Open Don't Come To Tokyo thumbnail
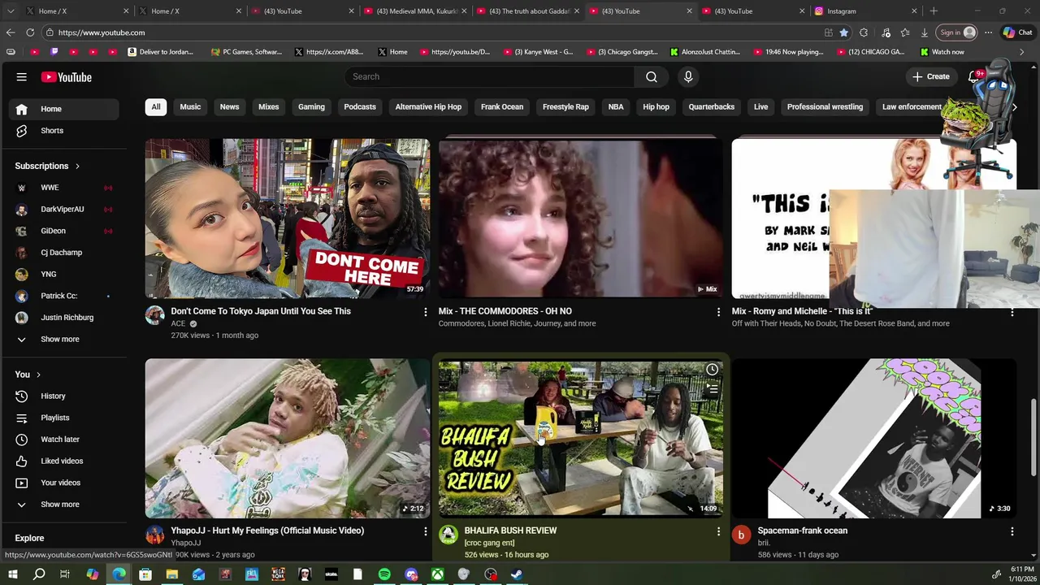1040x585 pixels. click(x=288, y=219)
